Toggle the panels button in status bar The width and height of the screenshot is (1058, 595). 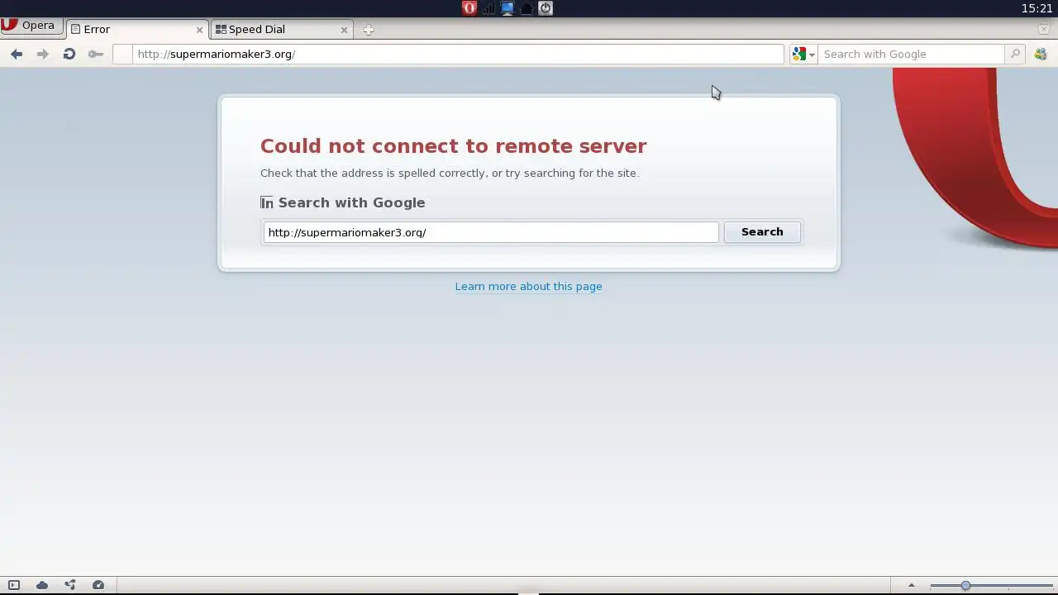point(14,585)
